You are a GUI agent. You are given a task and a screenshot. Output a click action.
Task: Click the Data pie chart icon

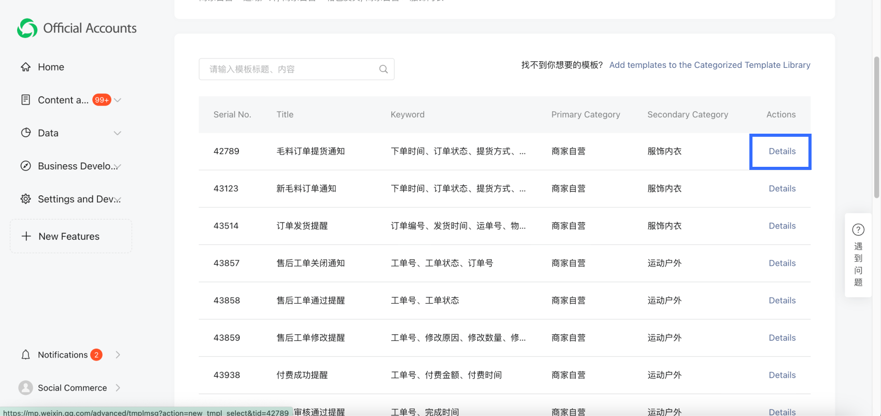(25, 133)
